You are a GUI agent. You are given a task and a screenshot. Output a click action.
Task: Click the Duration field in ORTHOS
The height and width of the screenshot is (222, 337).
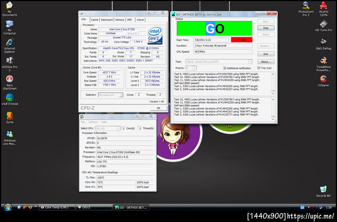point(222,46)
